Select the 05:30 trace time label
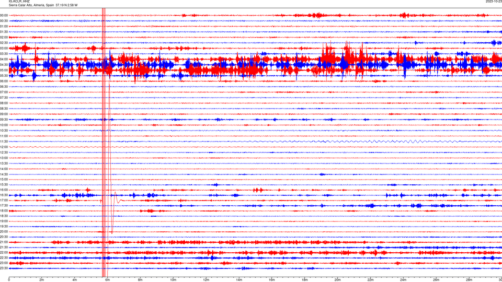 4,76
